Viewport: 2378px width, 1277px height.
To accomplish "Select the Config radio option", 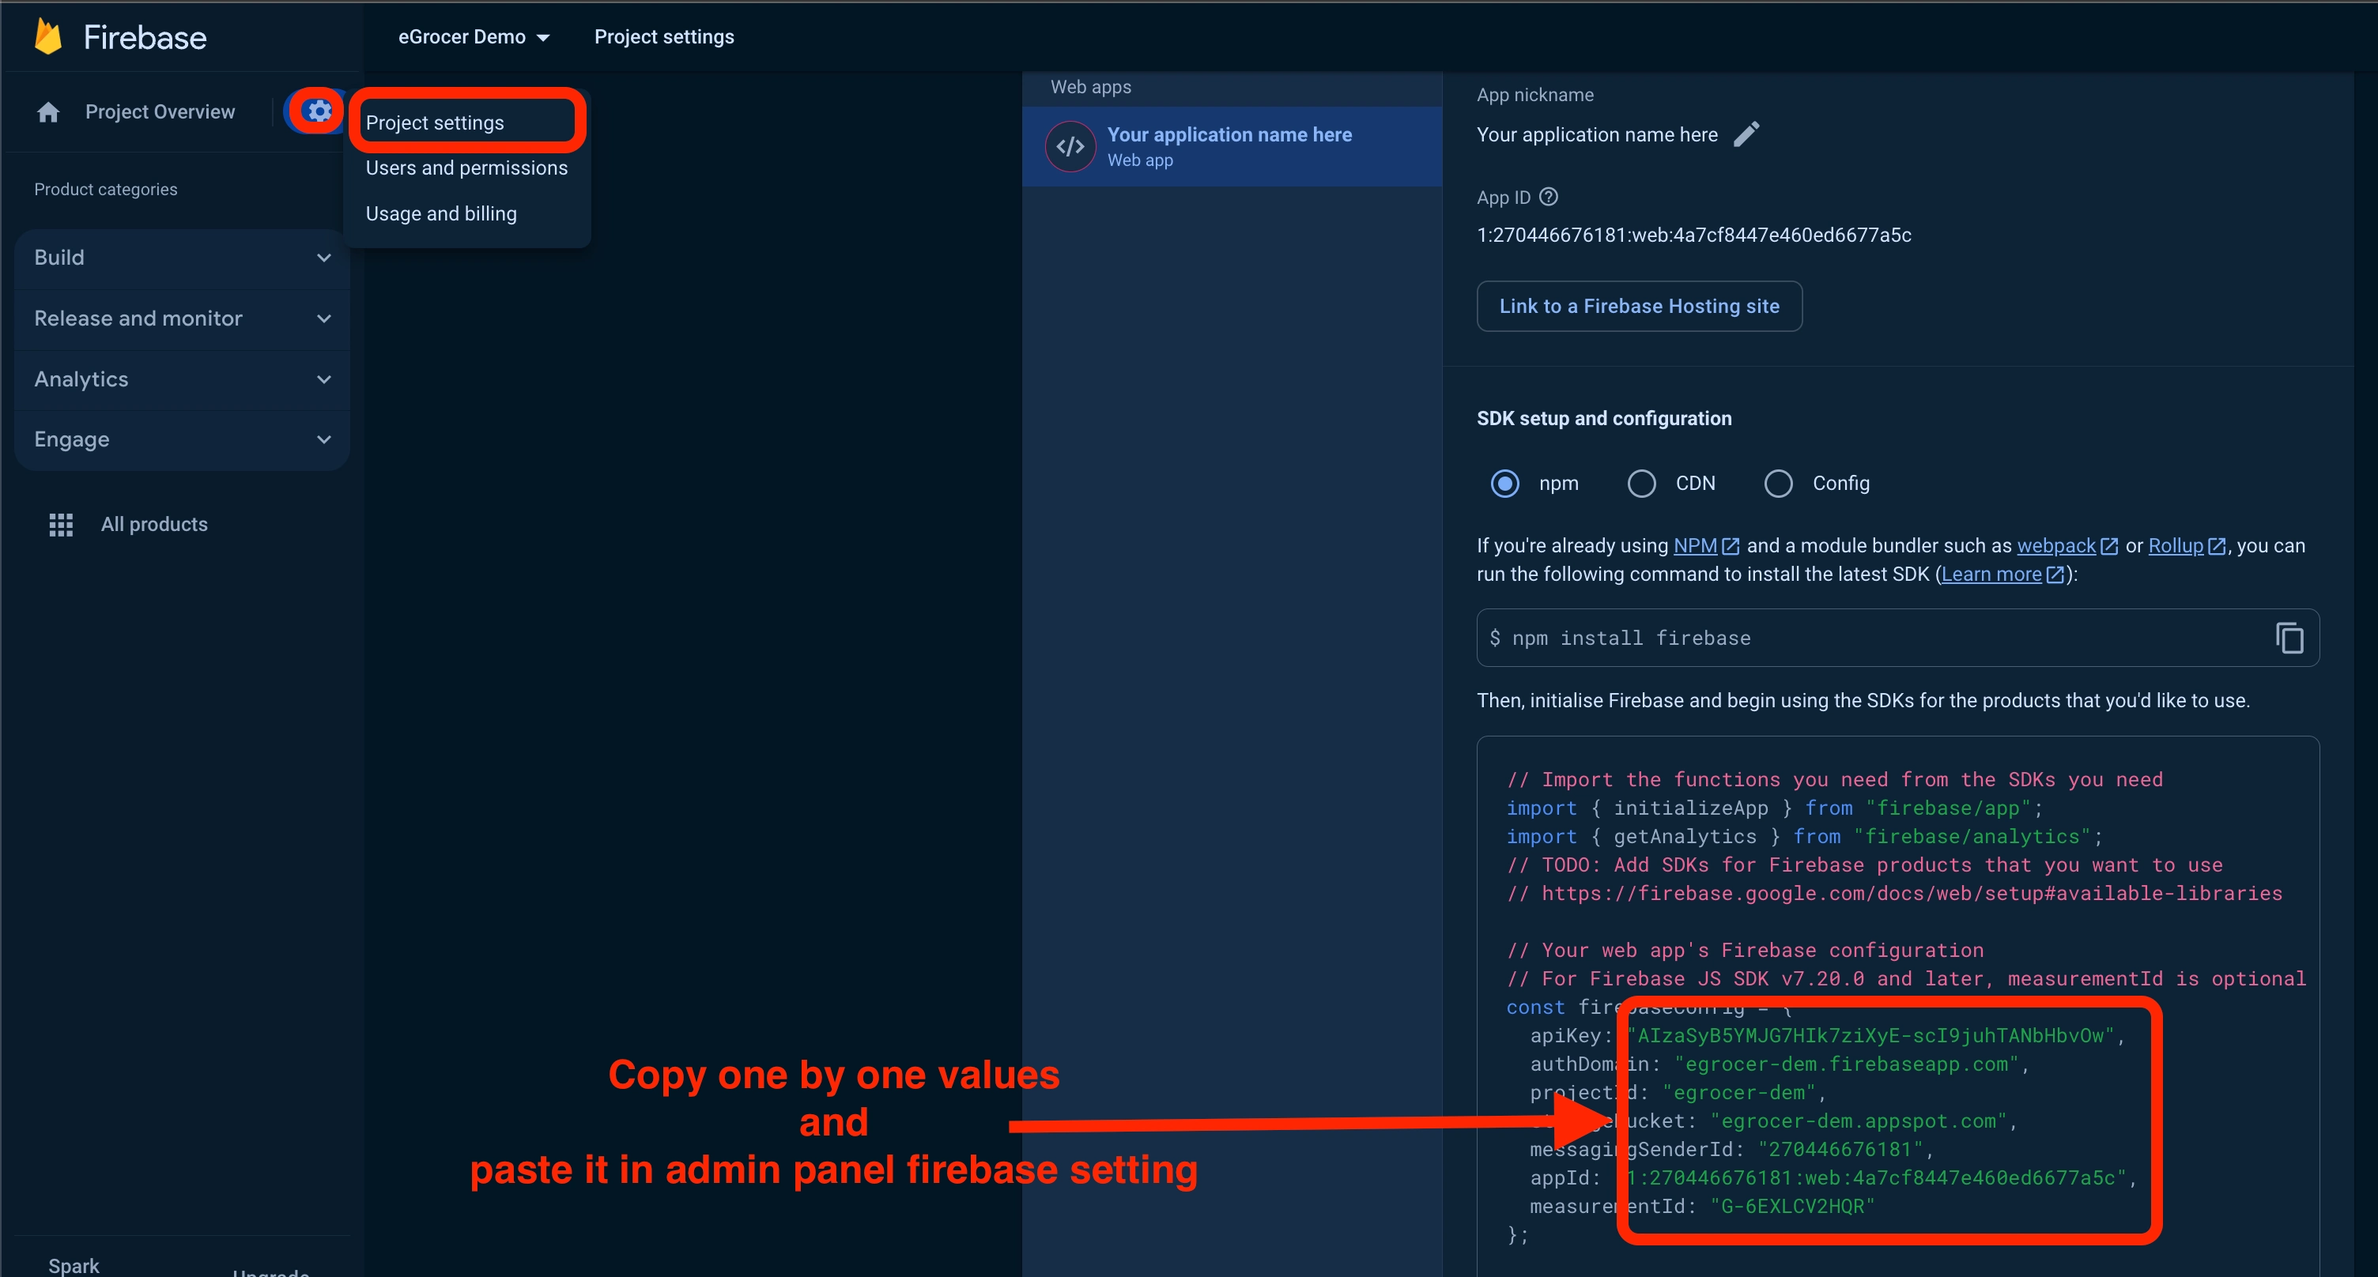I will coord(1778,484).
